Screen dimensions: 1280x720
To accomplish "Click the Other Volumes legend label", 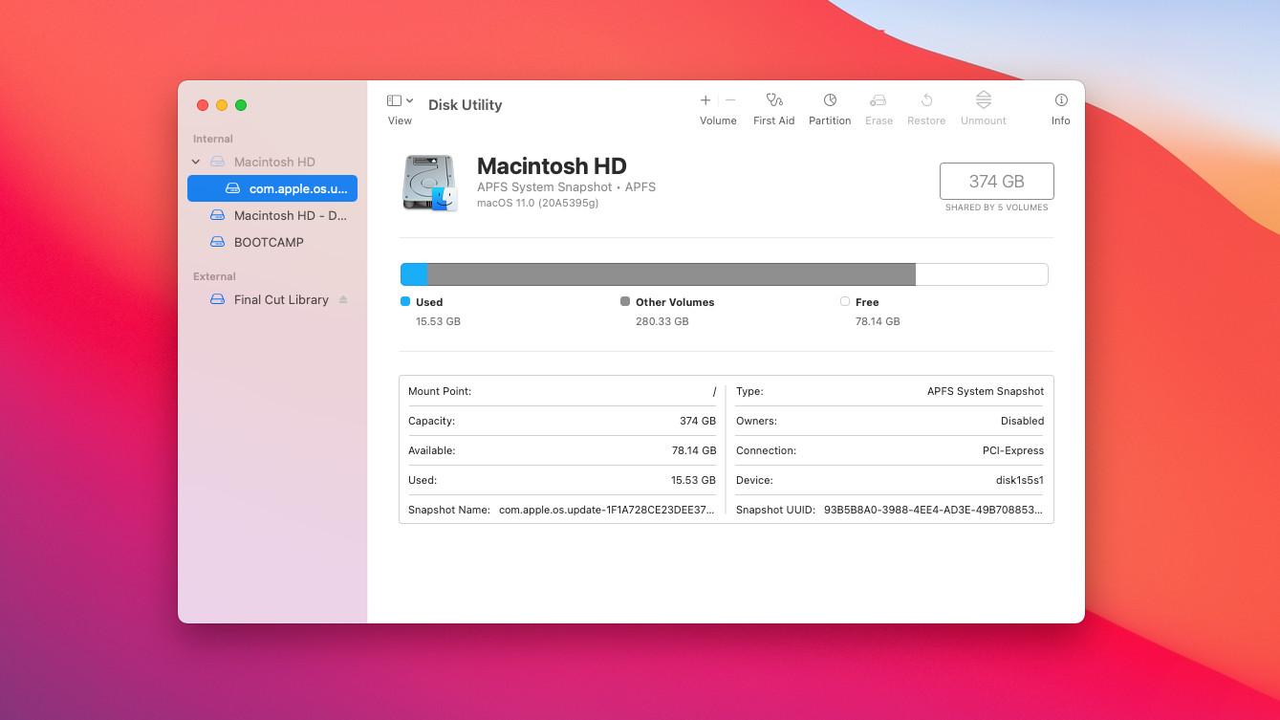I will (x=675, y=302).
